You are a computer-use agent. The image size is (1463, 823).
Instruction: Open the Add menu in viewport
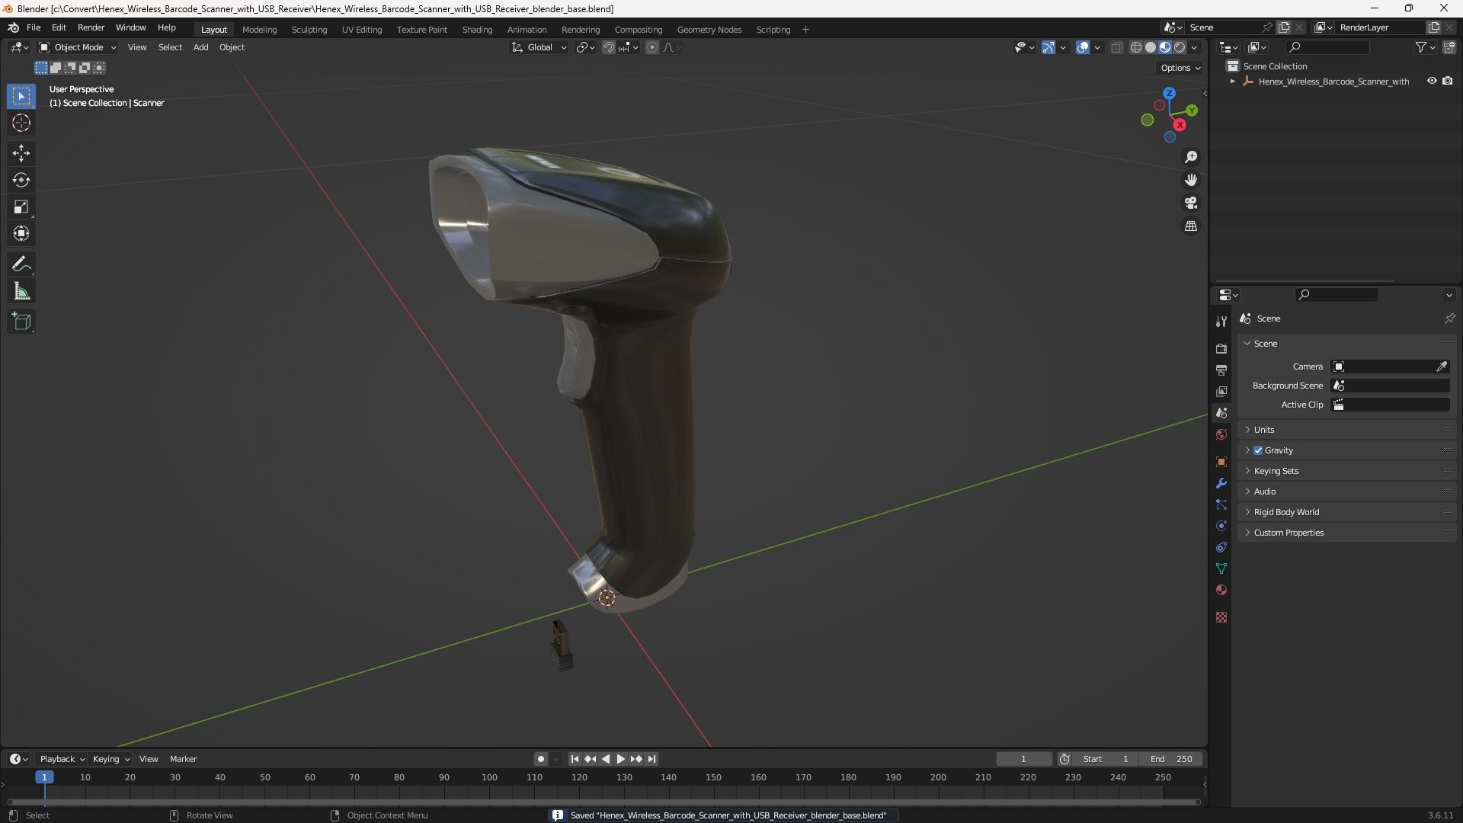200,47
